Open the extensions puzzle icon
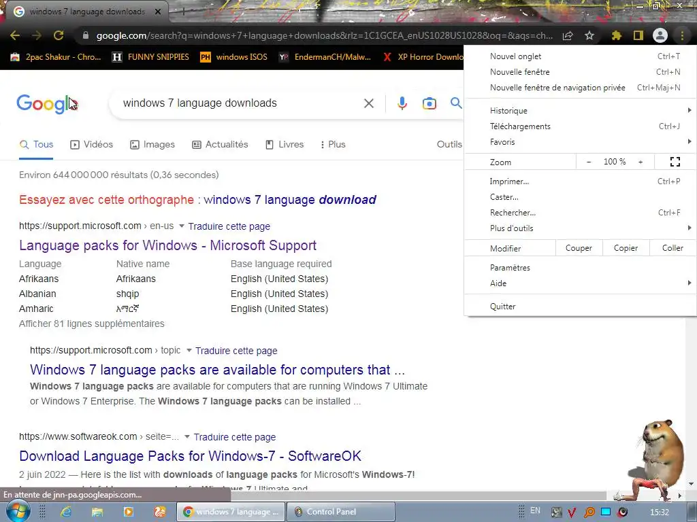 [617, 35]
